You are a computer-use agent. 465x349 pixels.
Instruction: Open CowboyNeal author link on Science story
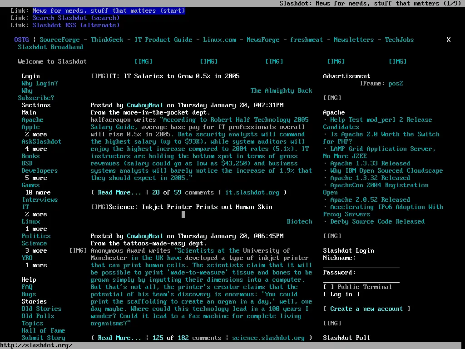point(145,236)
